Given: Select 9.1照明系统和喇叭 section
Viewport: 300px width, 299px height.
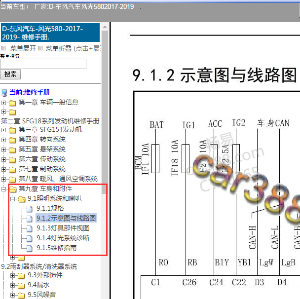Looking at the screenshot, I should pos(55,198).
